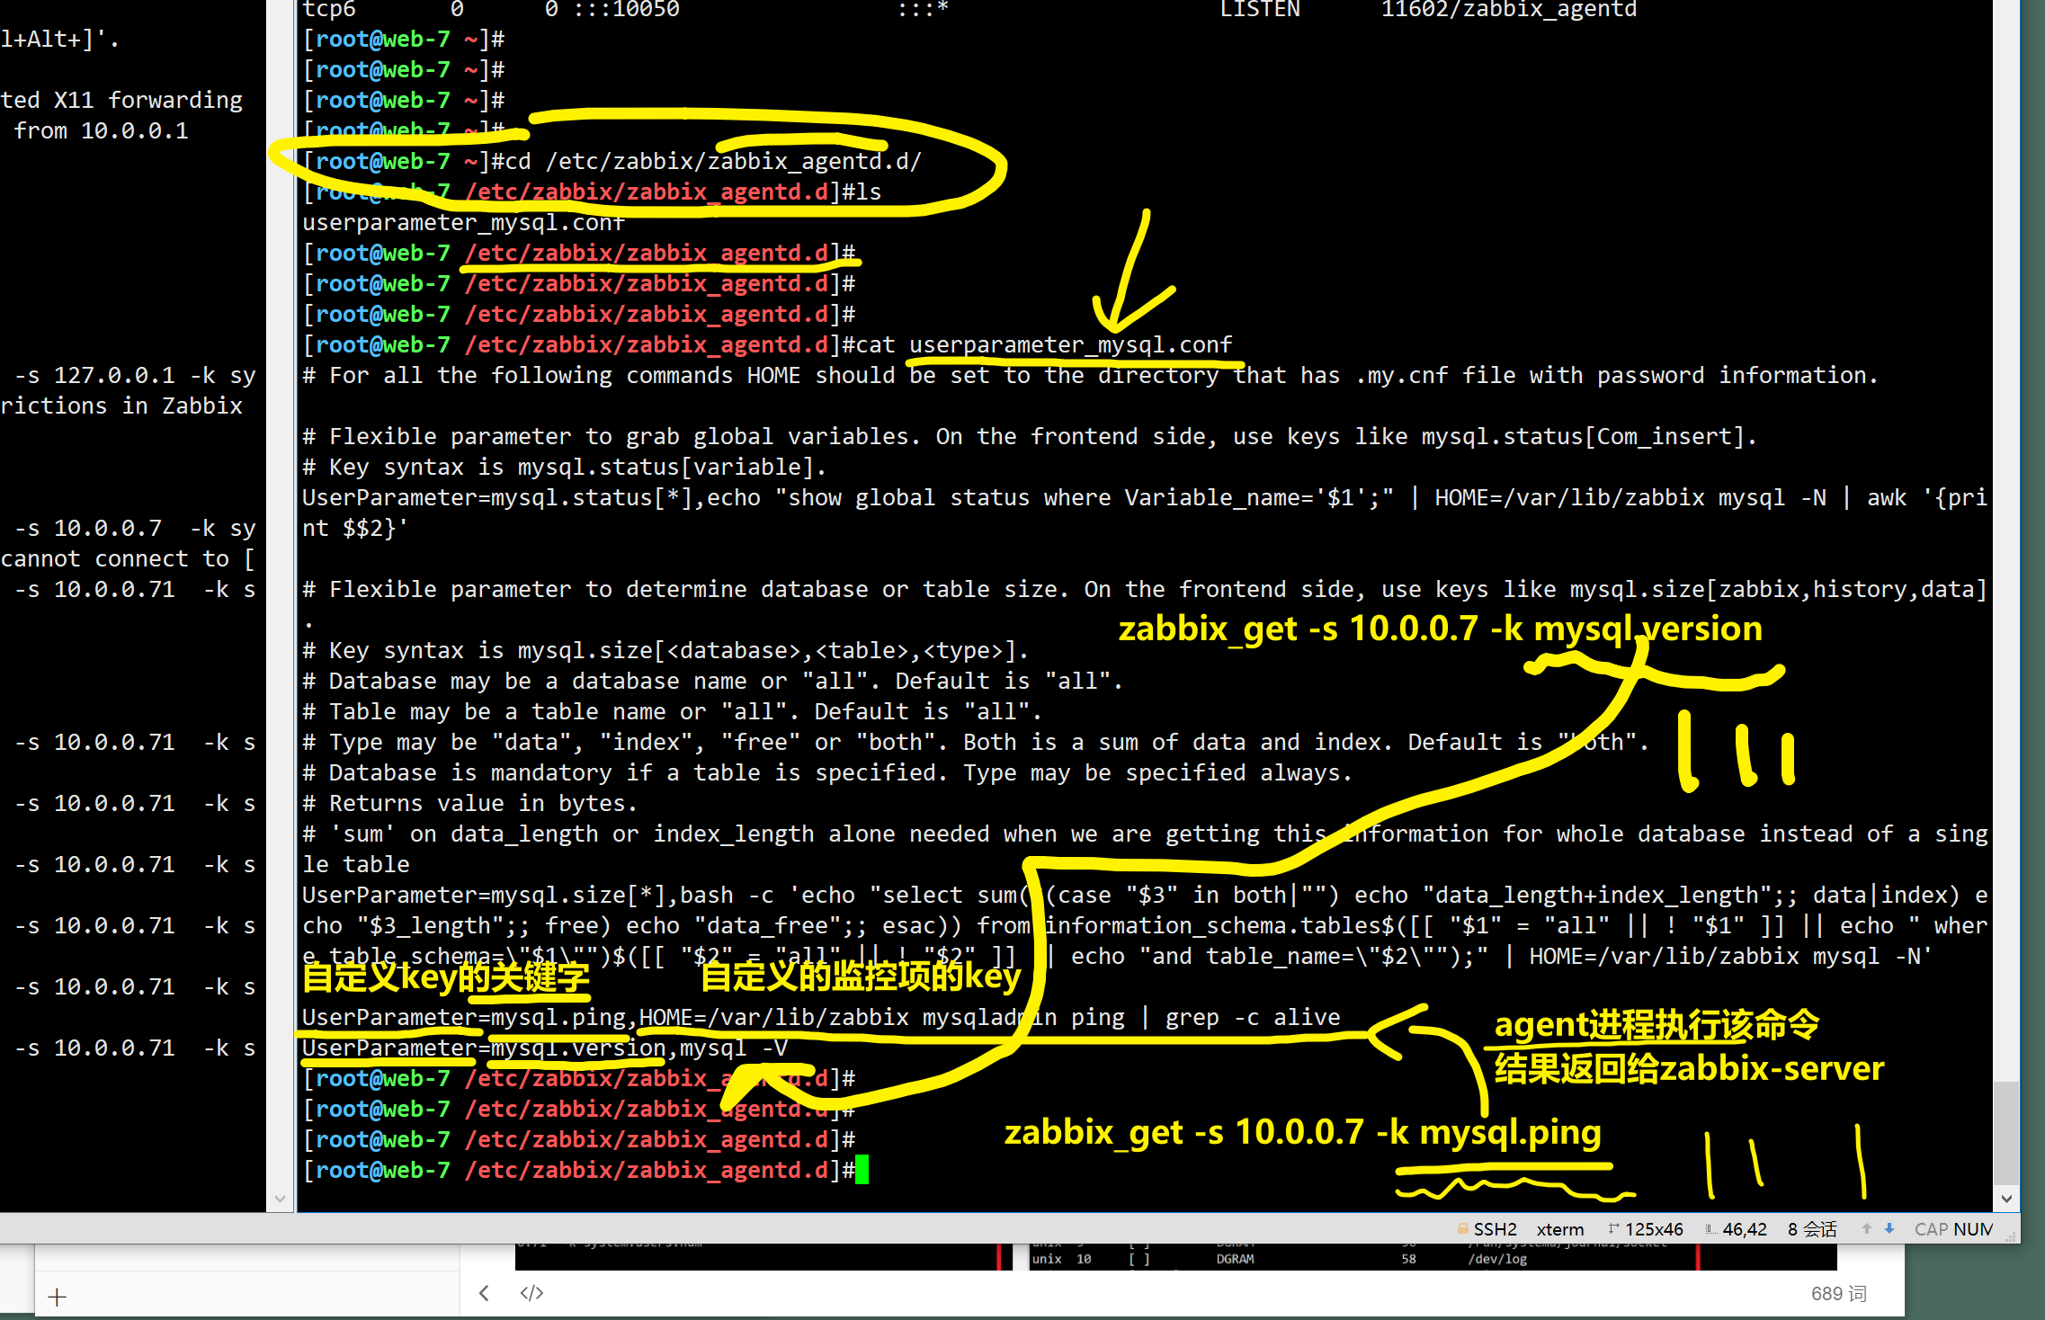Click the ':::10050' port text in the top row
The width and height of the screenshot is (2045, 1320).
[x=626, y=9]
